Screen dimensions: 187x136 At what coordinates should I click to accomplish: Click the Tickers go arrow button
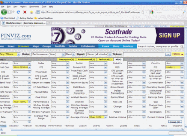tap(168, 54)
